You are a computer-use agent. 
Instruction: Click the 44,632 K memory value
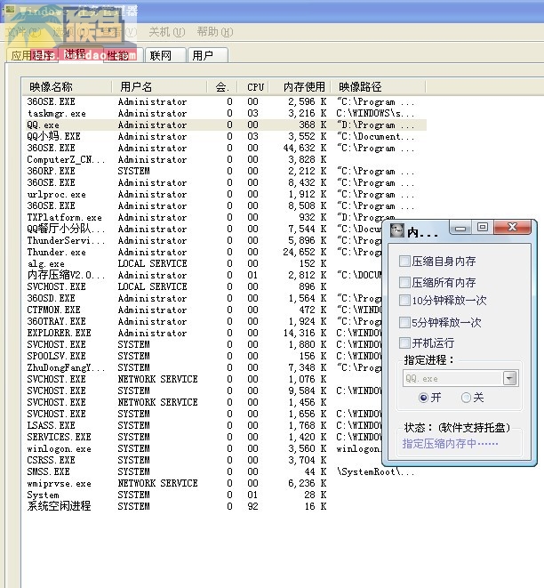[x=305, y=149]
